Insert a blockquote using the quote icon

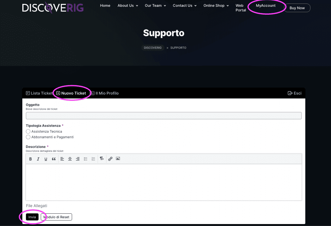click(x=54, y=159)
